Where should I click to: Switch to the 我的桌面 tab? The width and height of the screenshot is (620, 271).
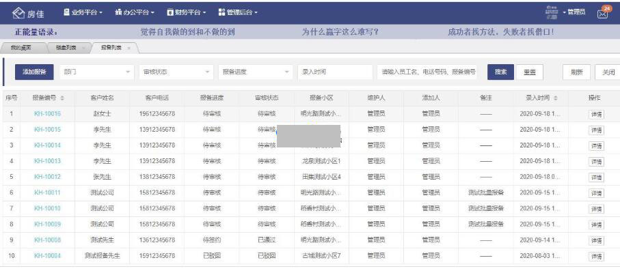[x=21, y=48]
